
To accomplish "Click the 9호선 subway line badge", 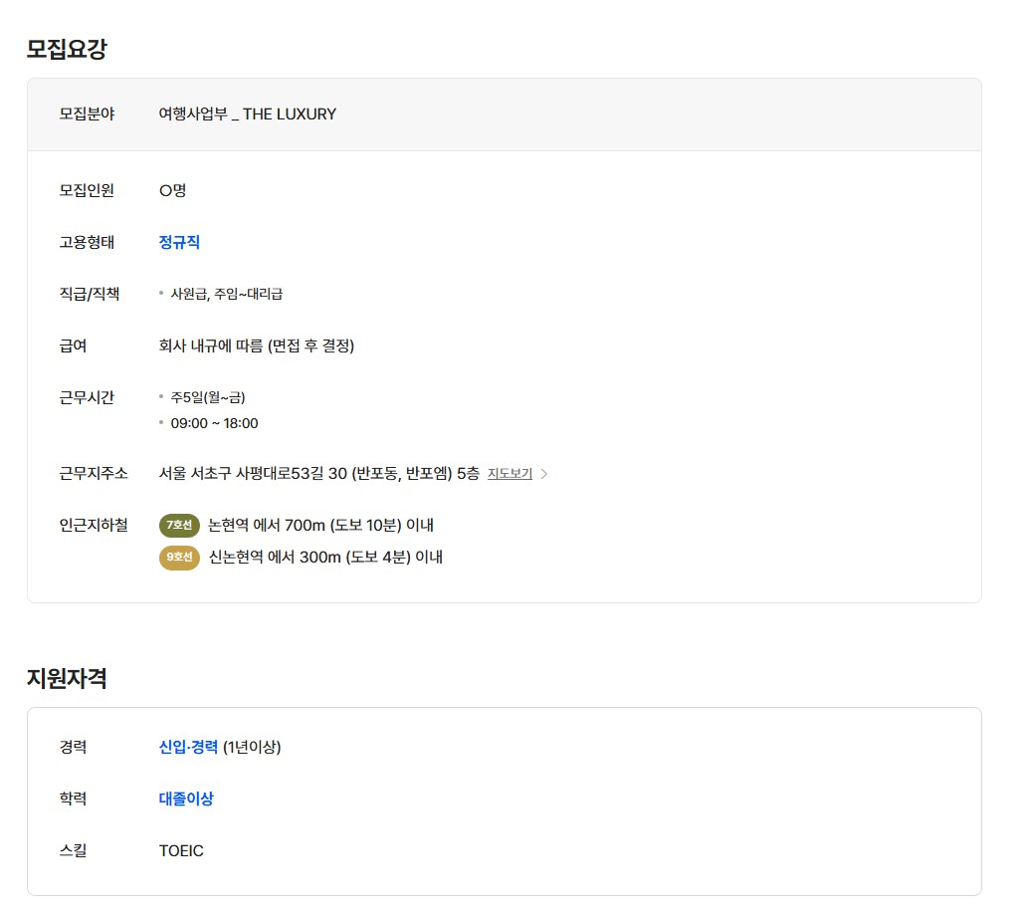I will click(x=179, y=557).
